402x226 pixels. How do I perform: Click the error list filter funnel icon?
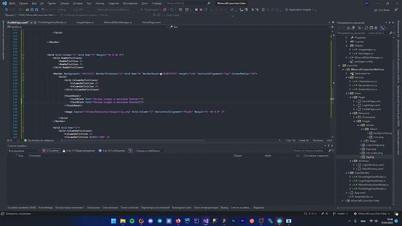[130, 151]
